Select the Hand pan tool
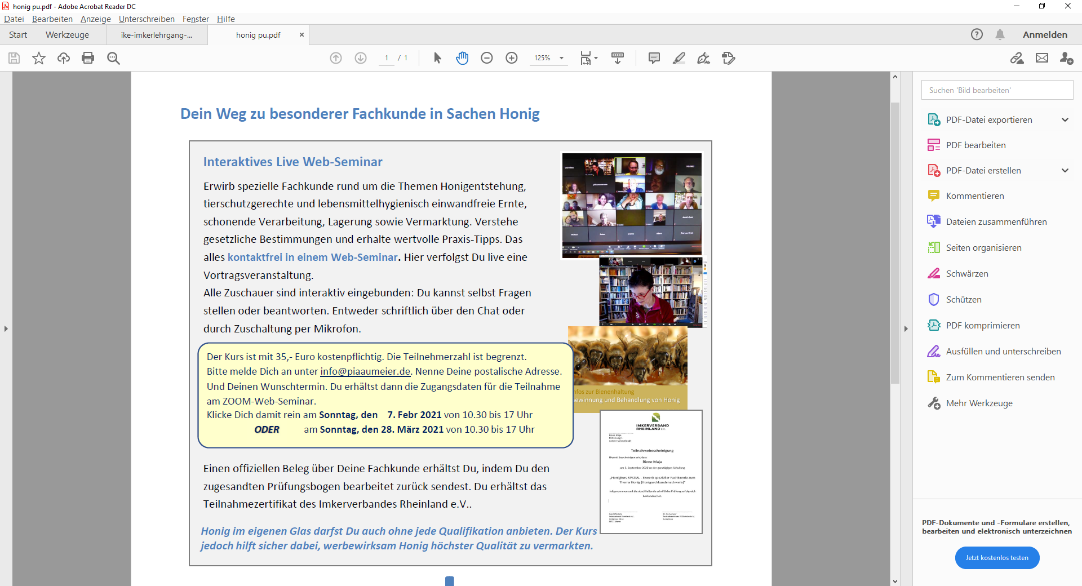The height and width of the screenshot is (586, 1082). tap(462, 58)
